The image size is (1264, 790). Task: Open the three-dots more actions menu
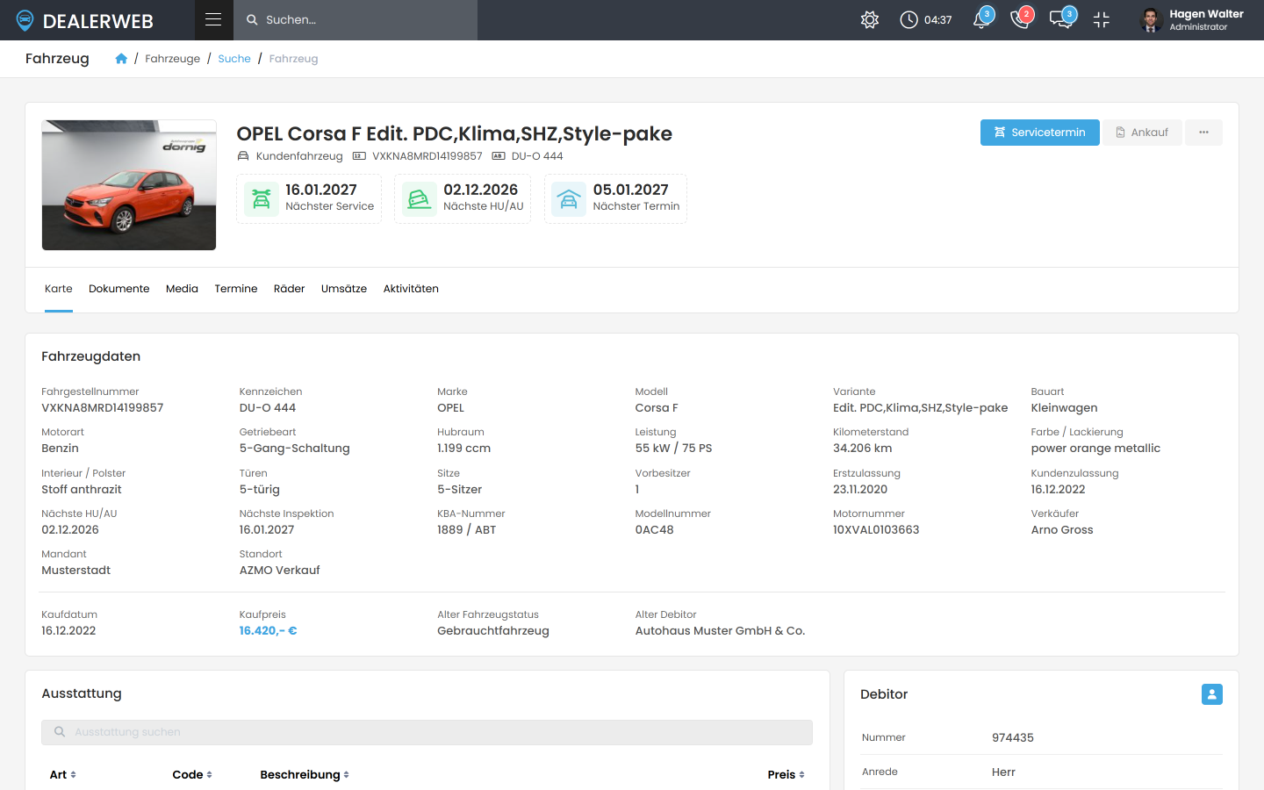tap(1203, 133)
